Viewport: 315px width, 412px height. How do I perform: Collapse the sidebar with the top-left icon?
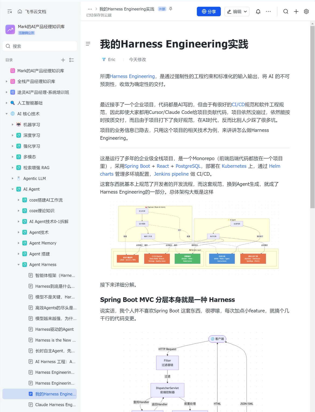[x=10, y=12]
